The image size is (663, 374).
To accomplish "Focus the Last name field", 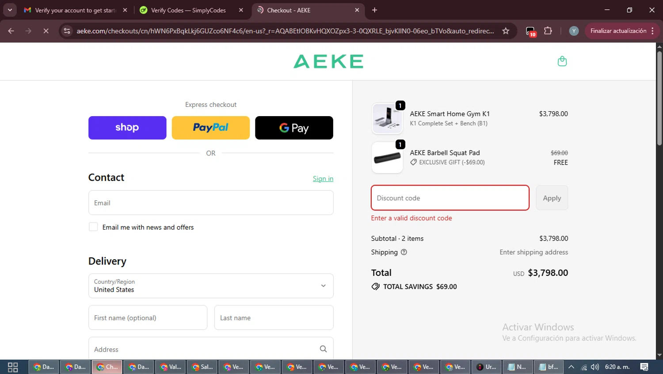I will tap(274, 317).
